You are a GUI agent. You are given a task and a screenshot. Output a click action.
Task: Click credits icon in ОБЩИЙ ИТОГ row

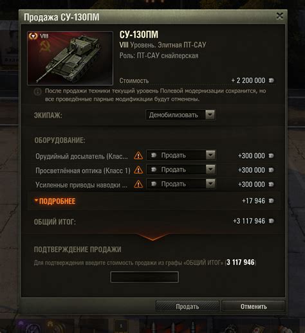pos(272,221)
